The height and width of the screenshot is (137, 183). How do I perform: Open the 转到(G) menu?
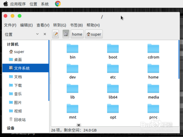(60, 25)
